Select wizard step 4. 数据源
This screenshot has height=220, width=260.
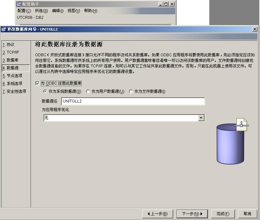[x=16, y=68]
